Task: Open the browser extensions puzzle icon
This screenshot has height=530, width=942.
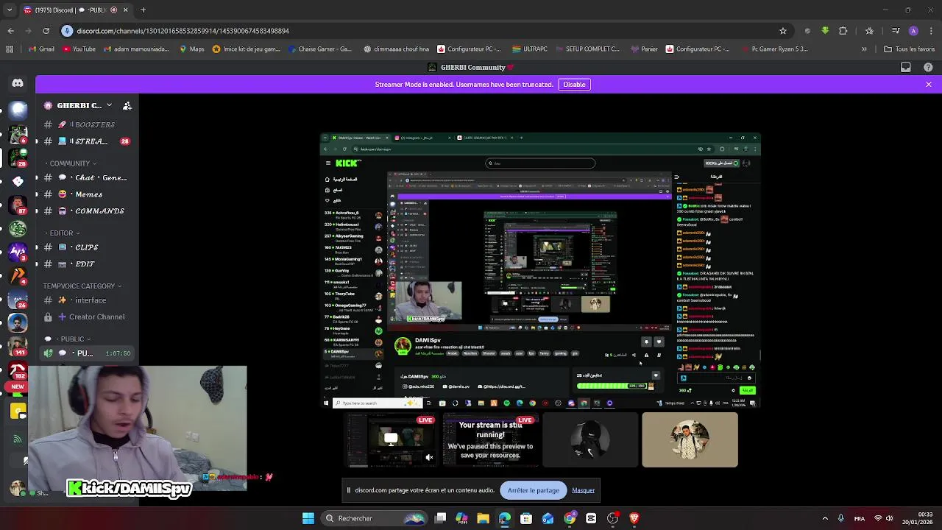Action: [x=843, y=31]
